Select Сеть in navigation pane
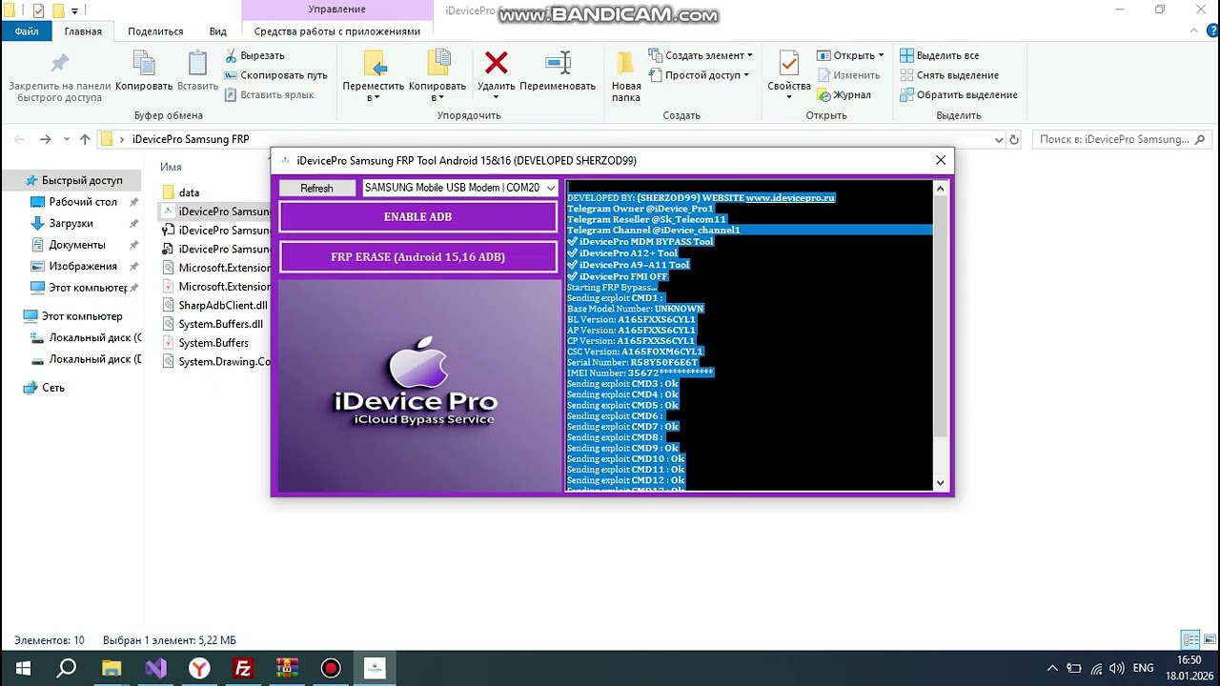 pos(53,388)
